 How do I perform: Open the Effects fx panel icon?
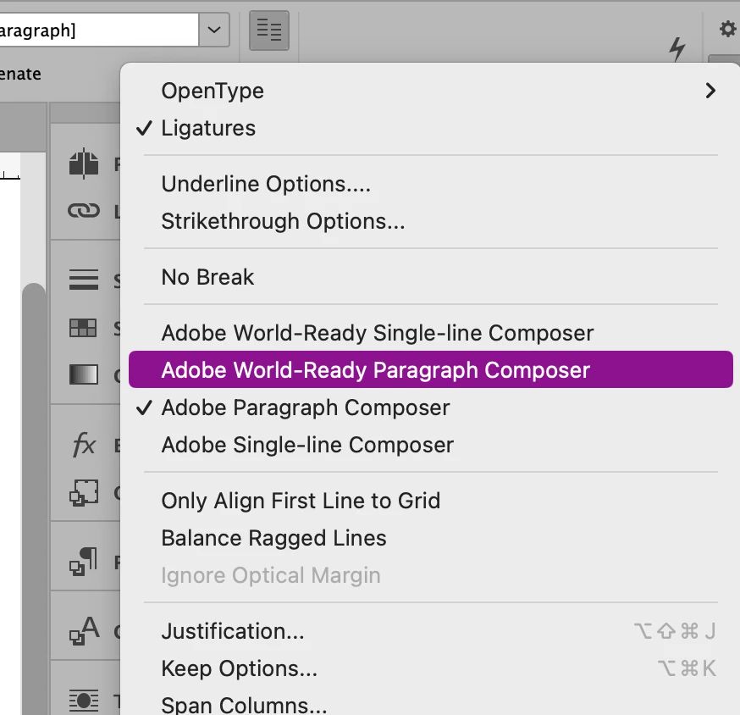[84, 445]
